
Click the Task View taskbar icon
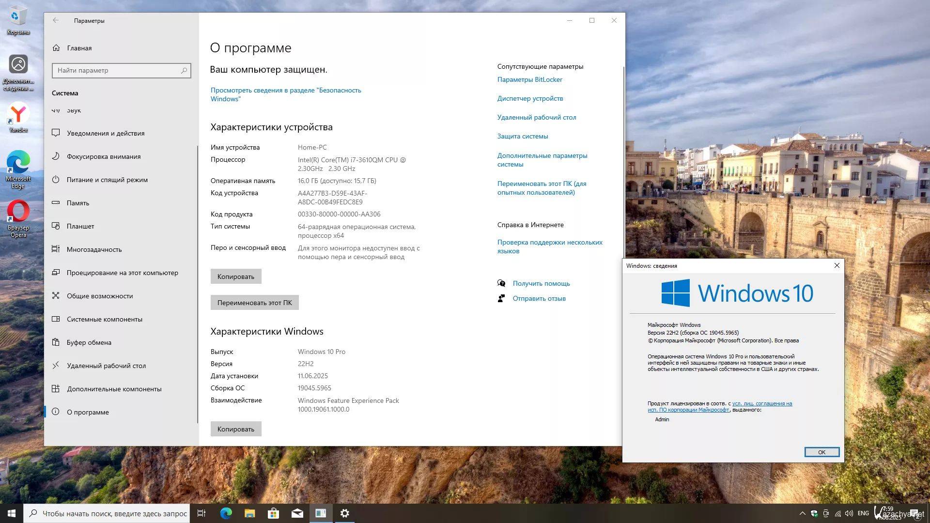201,513
